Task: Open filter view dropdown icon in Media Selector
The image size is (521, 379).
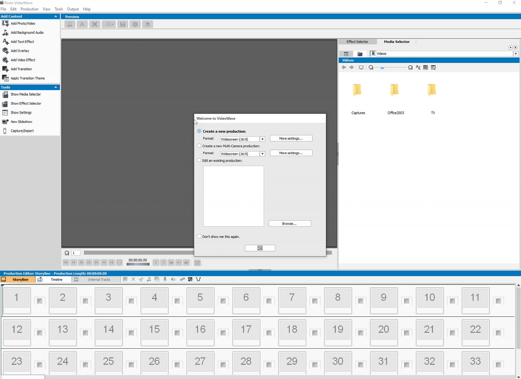Action: pyautogui.click(x=433, y=67)
